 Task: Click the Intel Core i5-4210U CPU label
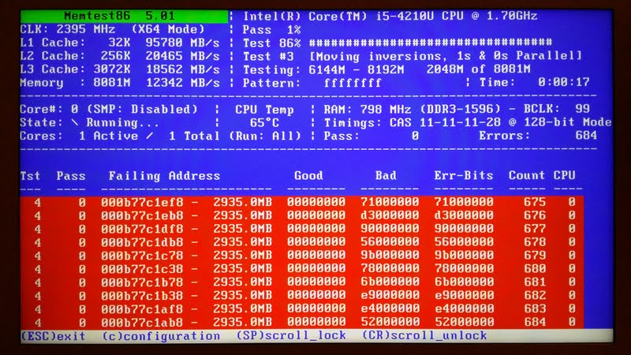[390, 16]
